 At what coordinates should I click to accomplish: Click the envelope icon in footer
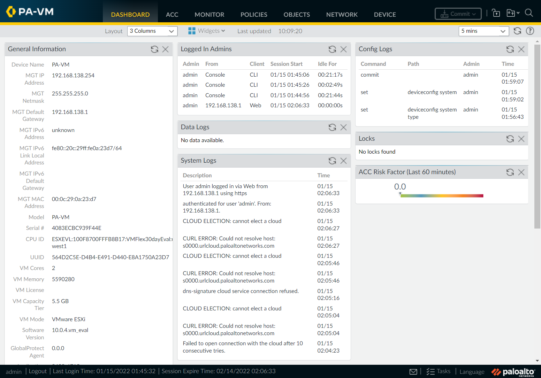(x=413, y=372)
